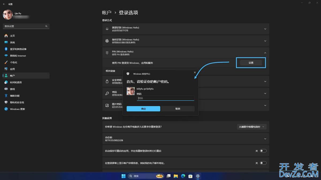Select 帐户 in the sidebar
321x180 pixels.
point(26,76)
